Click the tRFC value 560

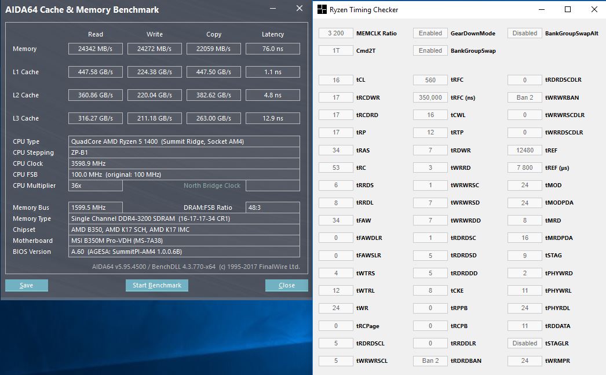pyautogui.click(x=430, y=80)
